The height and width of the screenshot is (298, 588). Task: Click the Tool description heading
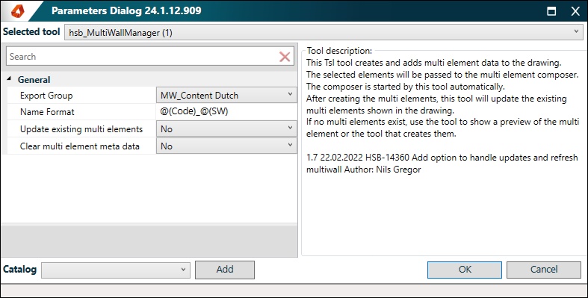point(339,51)
